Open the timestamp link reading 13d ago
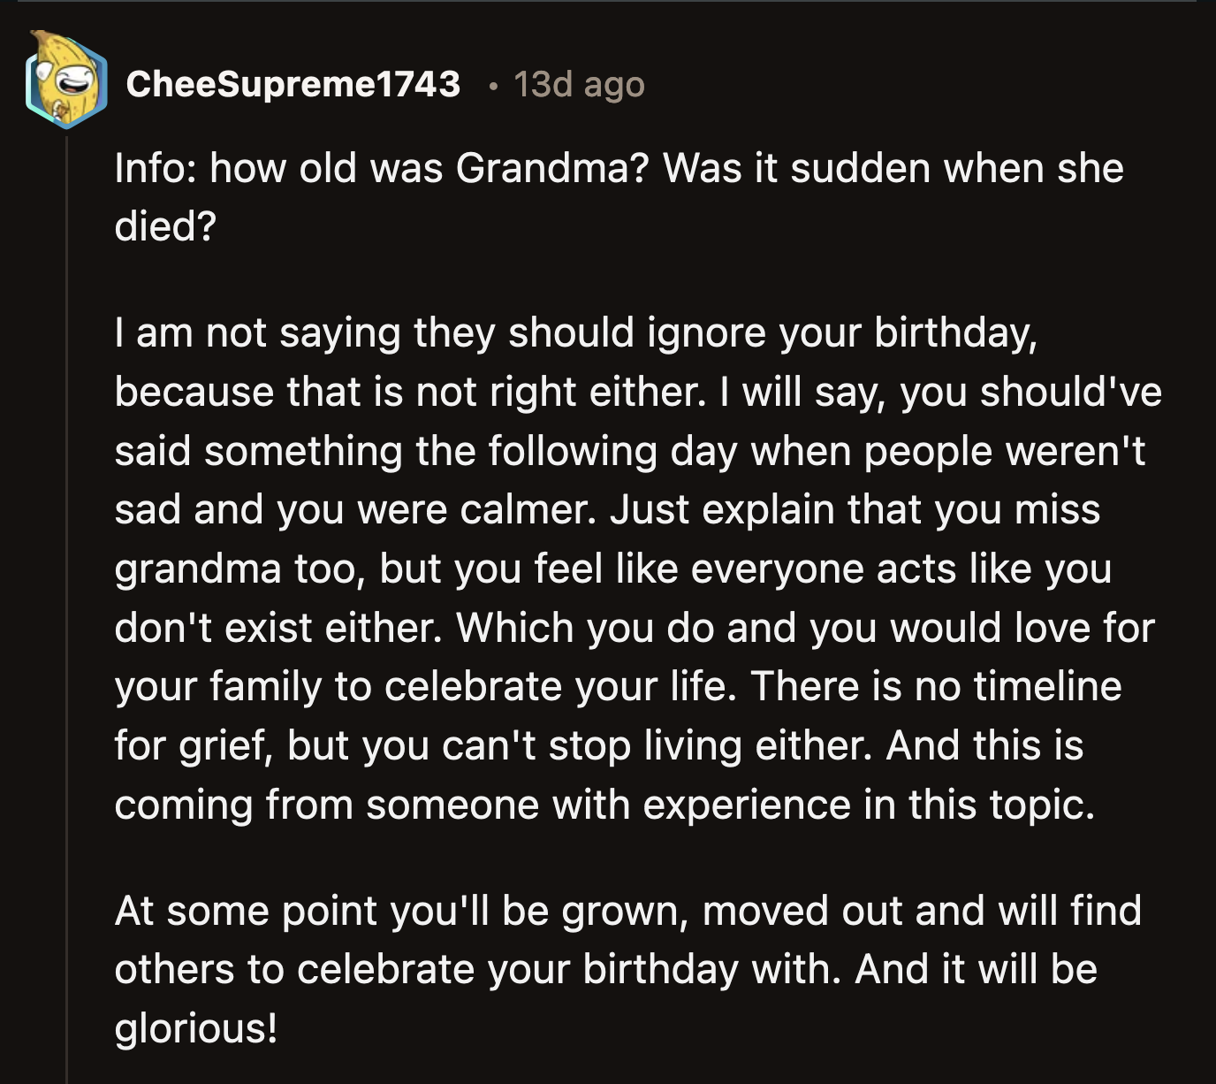 point(579,86)
